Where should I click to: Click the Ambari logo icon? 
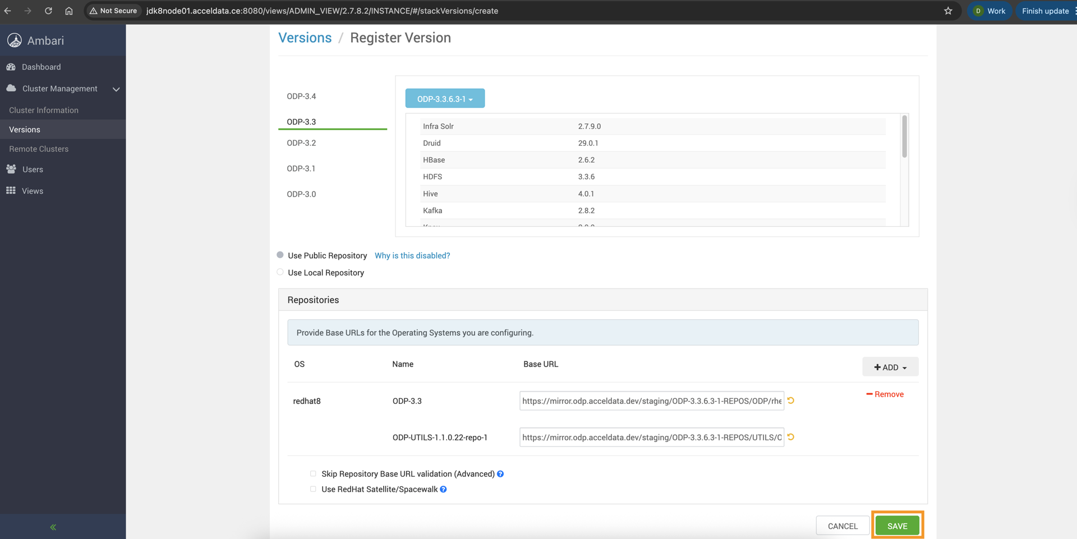(x=15, y=40)
